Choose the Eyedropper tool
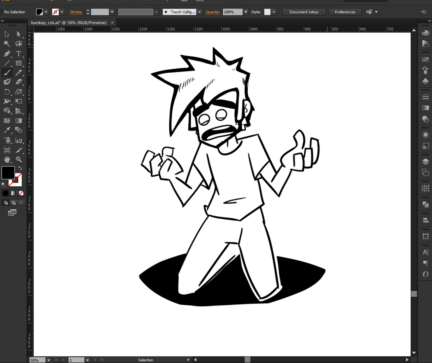 [7, 130]
